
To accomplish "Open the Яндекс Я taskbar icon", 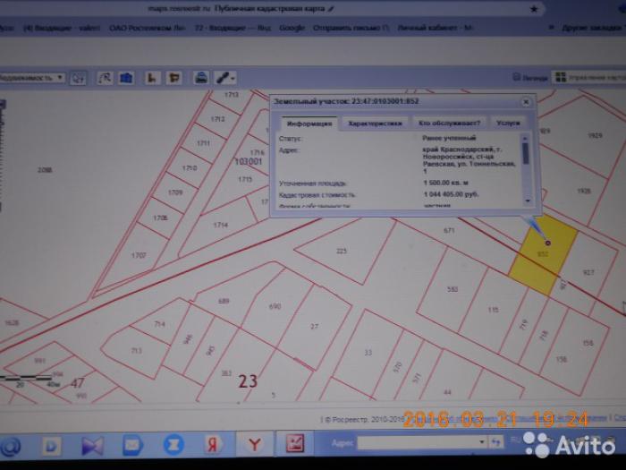I will click(213, 444).
